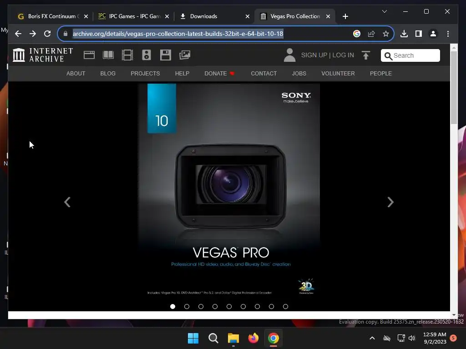Viewport: 466px width, 349px height.
Task: Toggle Chrome side panel icon
Action: (419, 34)
